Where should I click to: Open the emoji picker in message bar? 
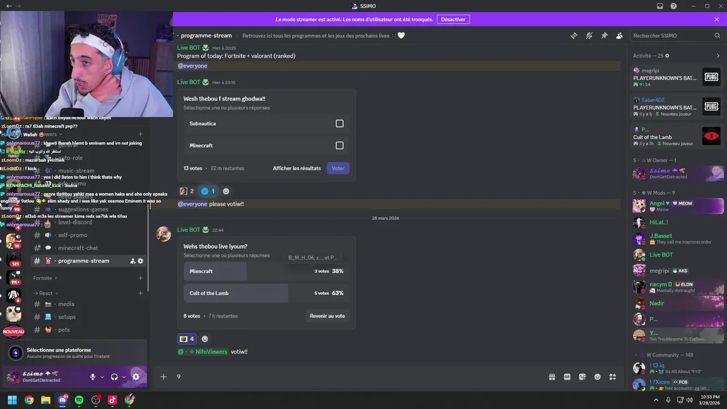tap(598, 377)
